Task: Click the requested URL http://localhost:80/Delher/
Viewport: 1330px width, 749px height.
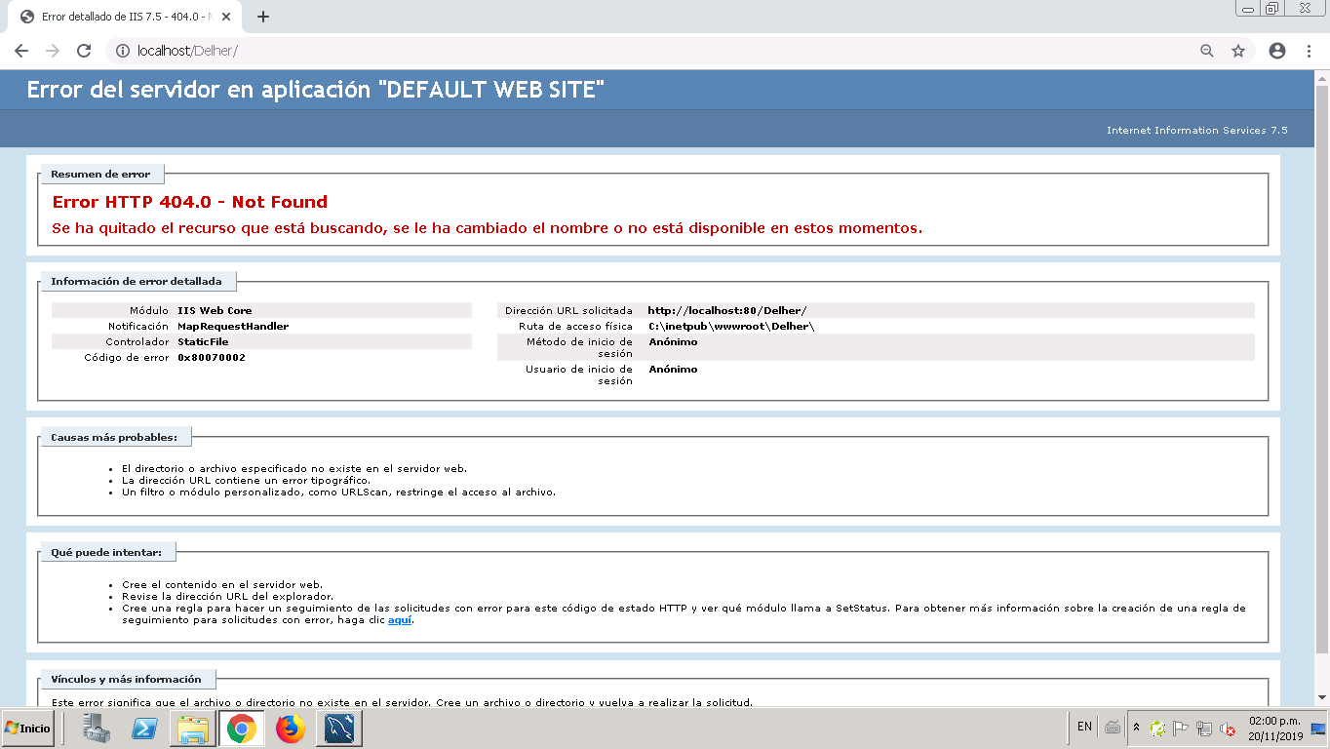Action: coord(727,311)
